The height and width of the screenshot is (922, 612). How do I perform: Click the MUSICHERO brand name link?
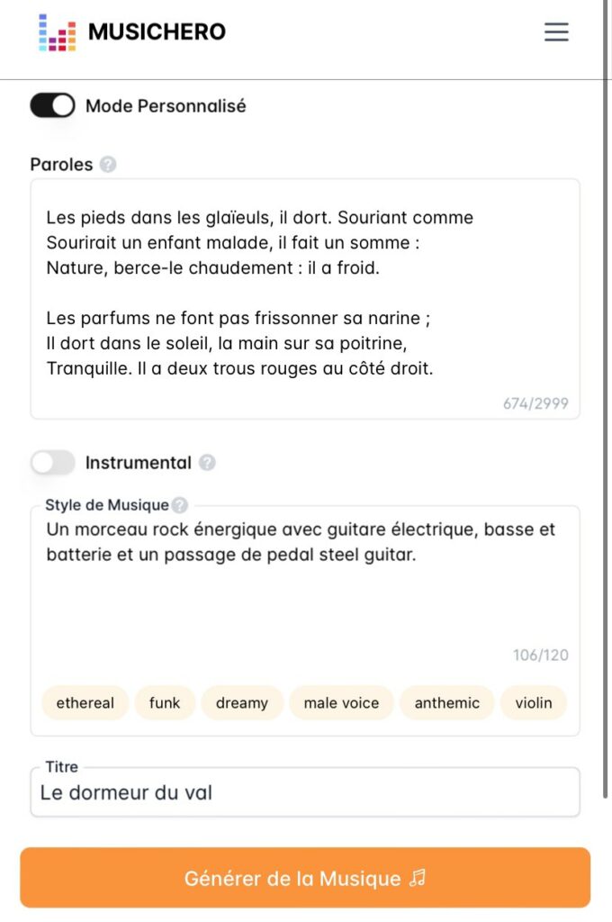[157, 32]
